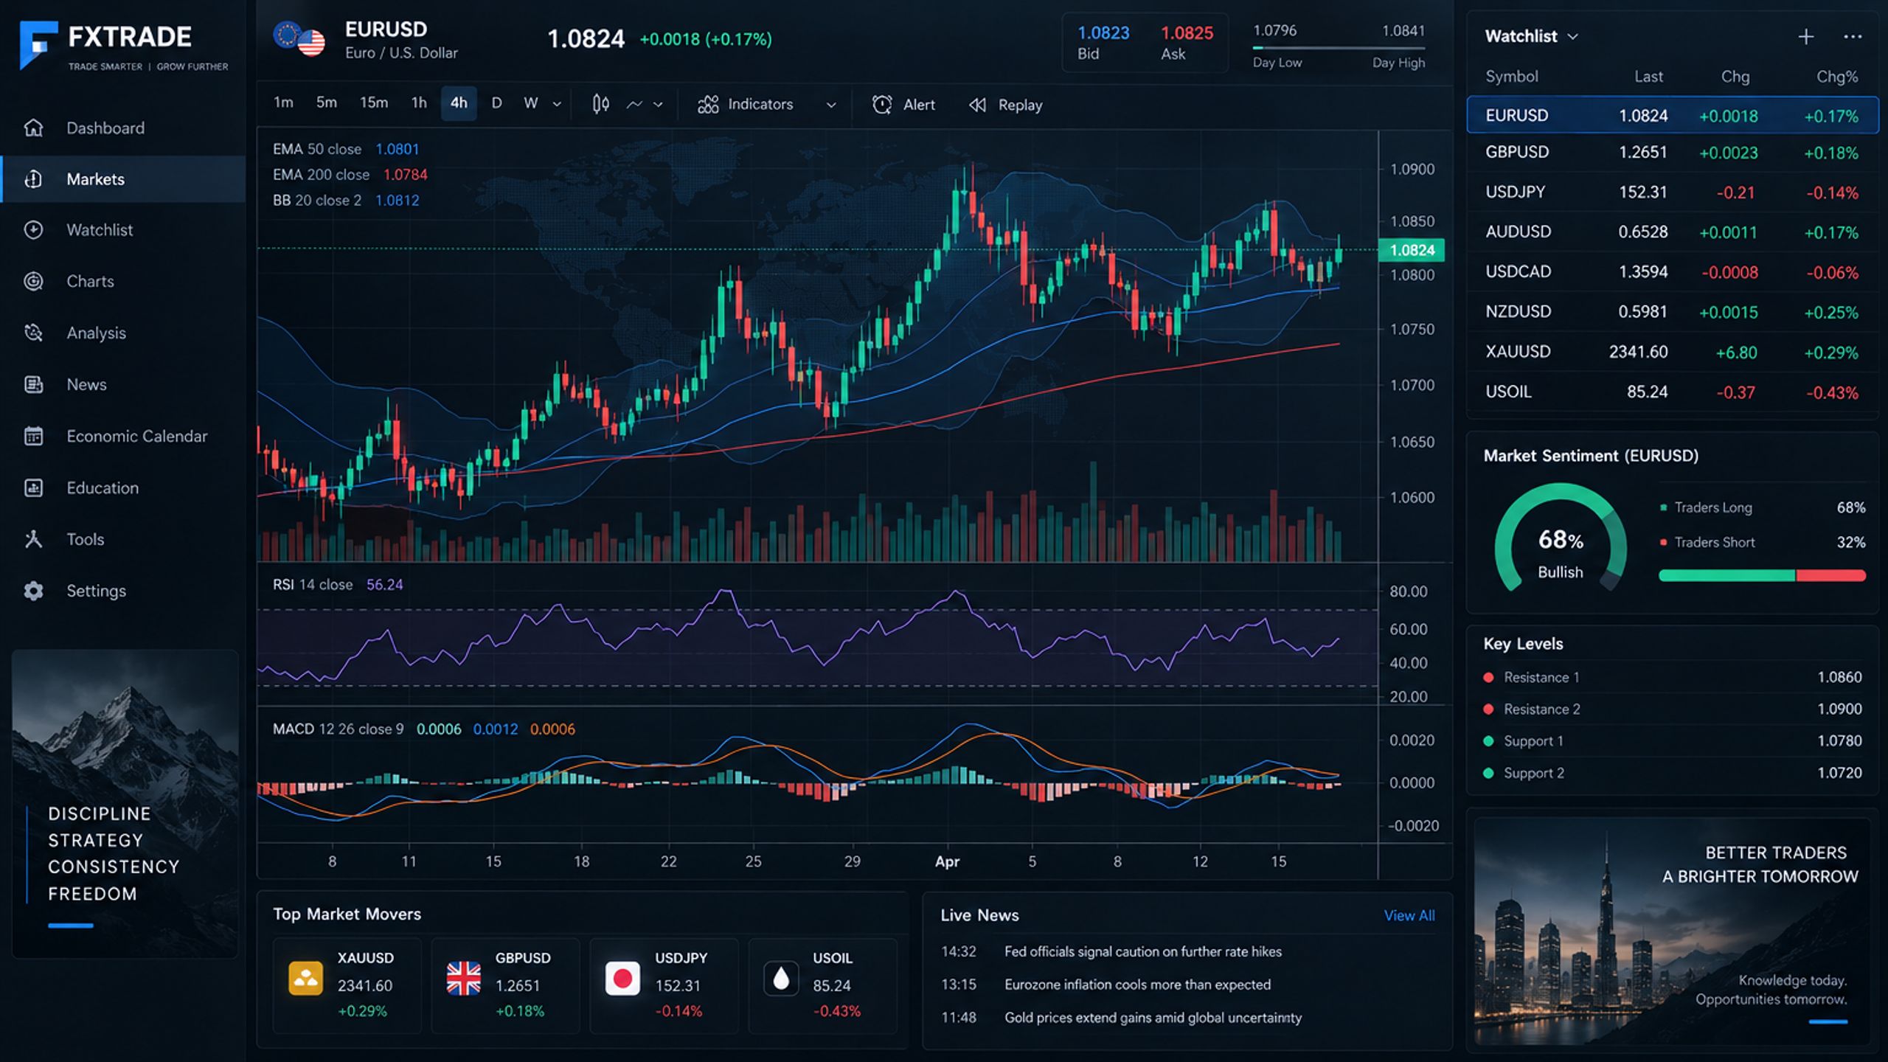Select the USOIL watchlist row
The image size is (1888, 1062).
tap(1673, 392)
